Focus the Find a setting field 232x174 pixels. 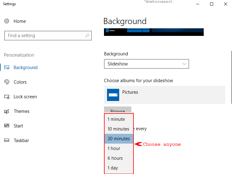(48, 36)
